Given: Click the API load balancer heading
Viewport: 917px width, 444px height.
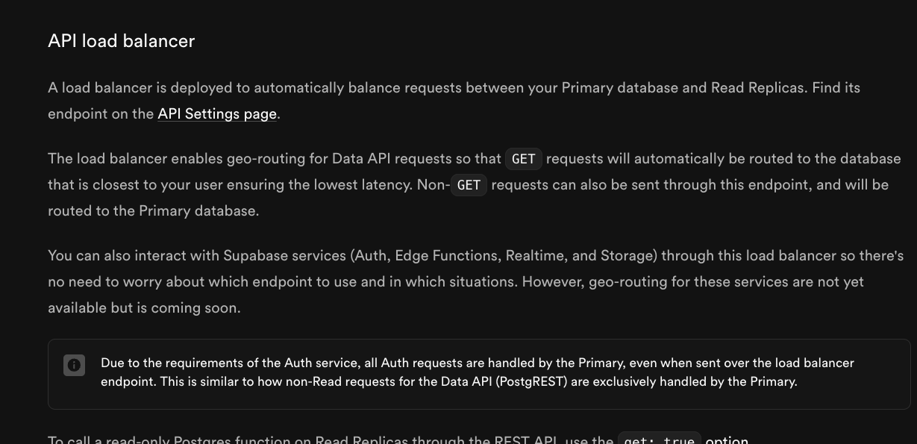Looking at the screenshot, I should coord(122,41).
